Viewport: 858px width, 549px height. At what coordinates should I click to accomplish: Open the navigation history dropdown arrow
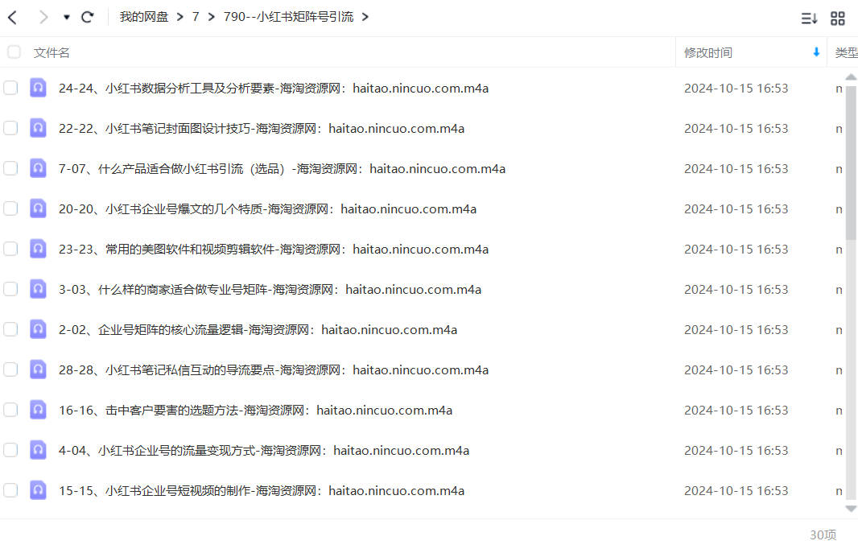coord(66,18)
